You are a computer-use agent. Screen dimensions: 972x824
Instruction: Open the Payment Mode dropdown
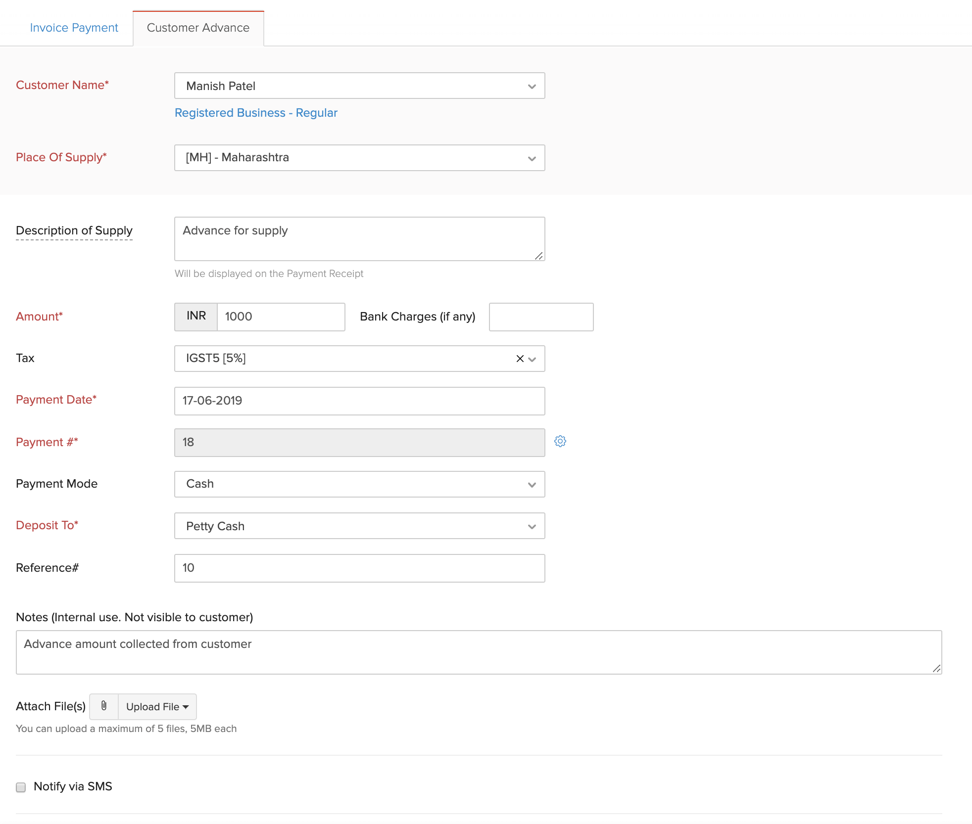(x=532, y=484)
